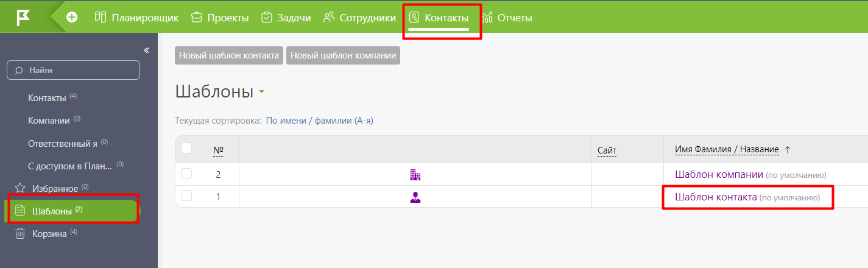Click the Планировщик board icon

(101, 18)
